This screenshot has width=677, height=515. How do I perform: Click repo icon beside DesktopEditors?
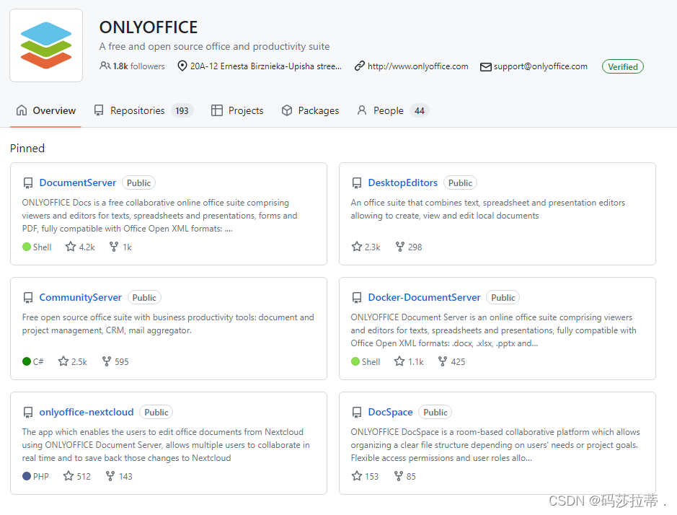[357, 183]
